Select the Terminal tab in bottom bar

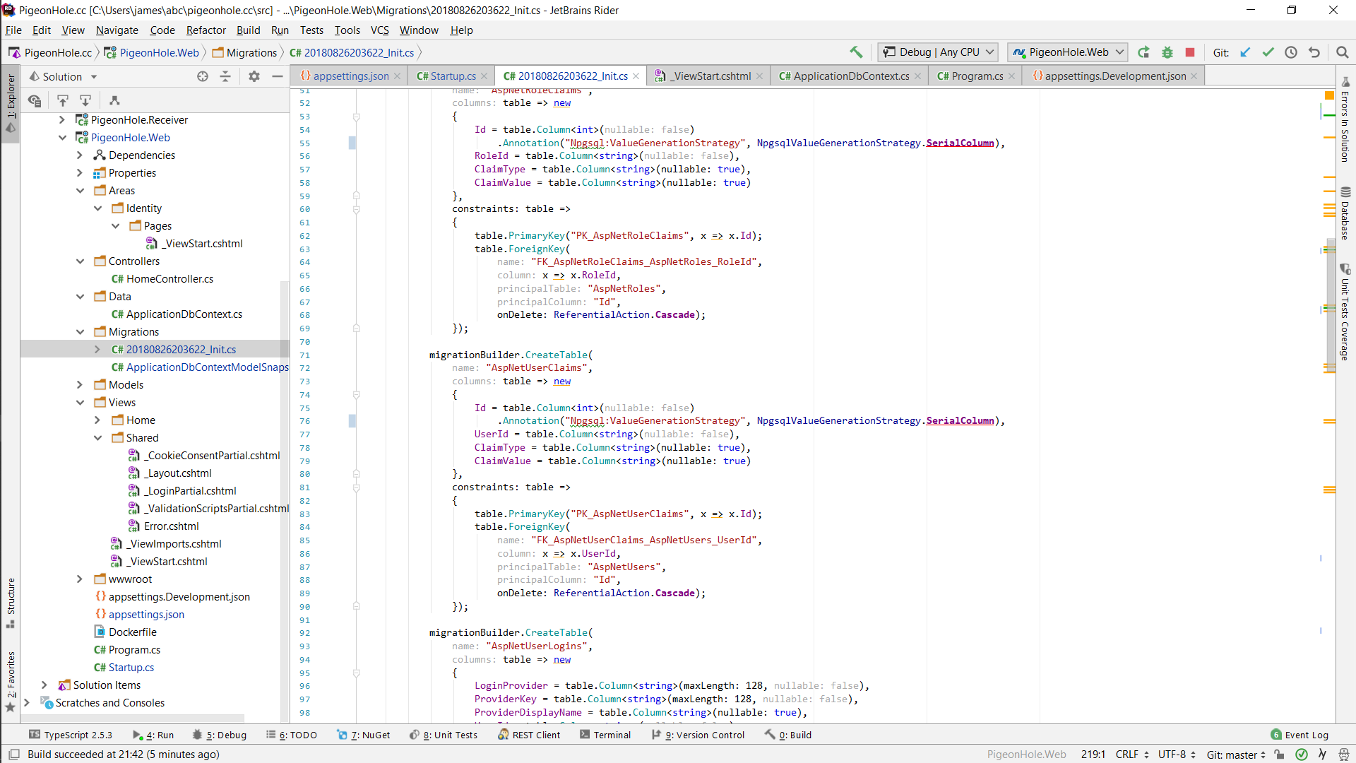point(612,735)
